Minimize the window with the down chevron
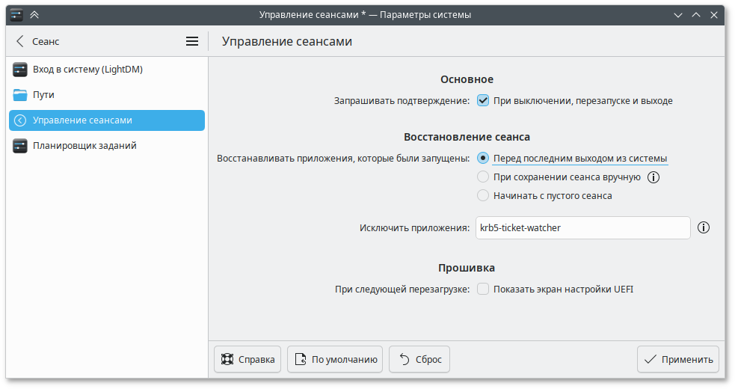The height and width of the screenshot is (389, 735). click(x=678, y=15)
